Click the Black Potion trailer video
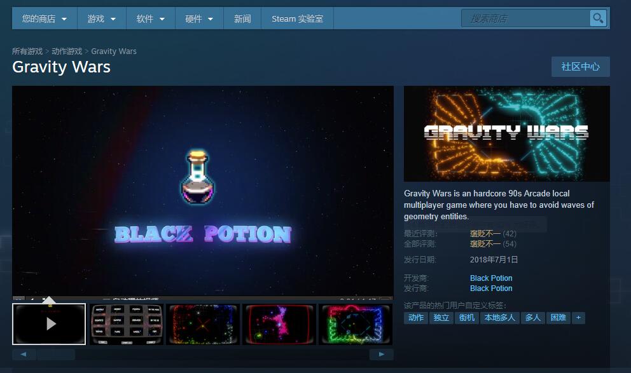631x373 pixels. pos(203,191)
